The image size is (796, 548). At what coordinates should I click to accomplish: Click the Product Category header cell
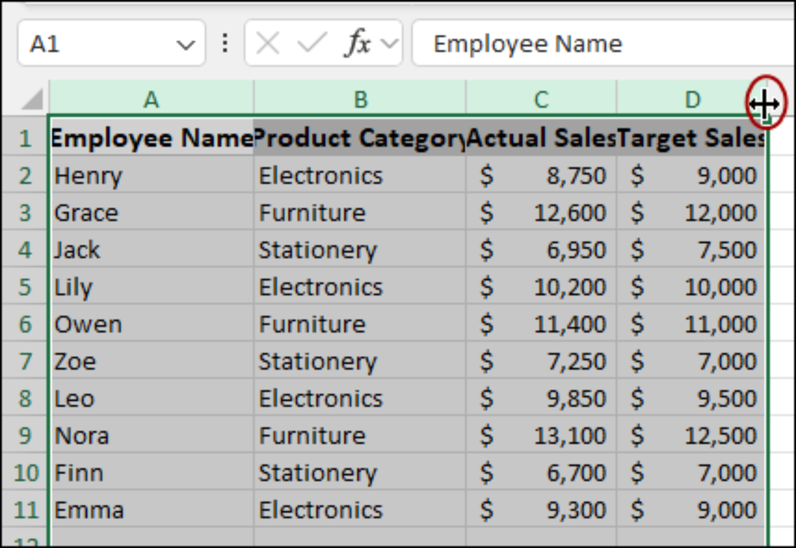pyautogui.click(x=360, y=137)
